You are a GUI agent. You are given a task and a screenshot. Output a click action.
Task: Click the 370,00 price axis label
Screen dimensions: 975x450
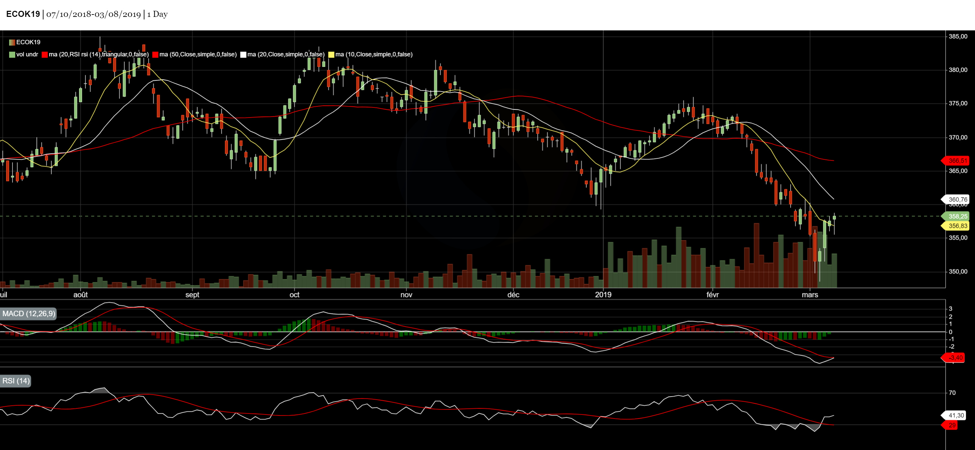click(x=958, y=137)
